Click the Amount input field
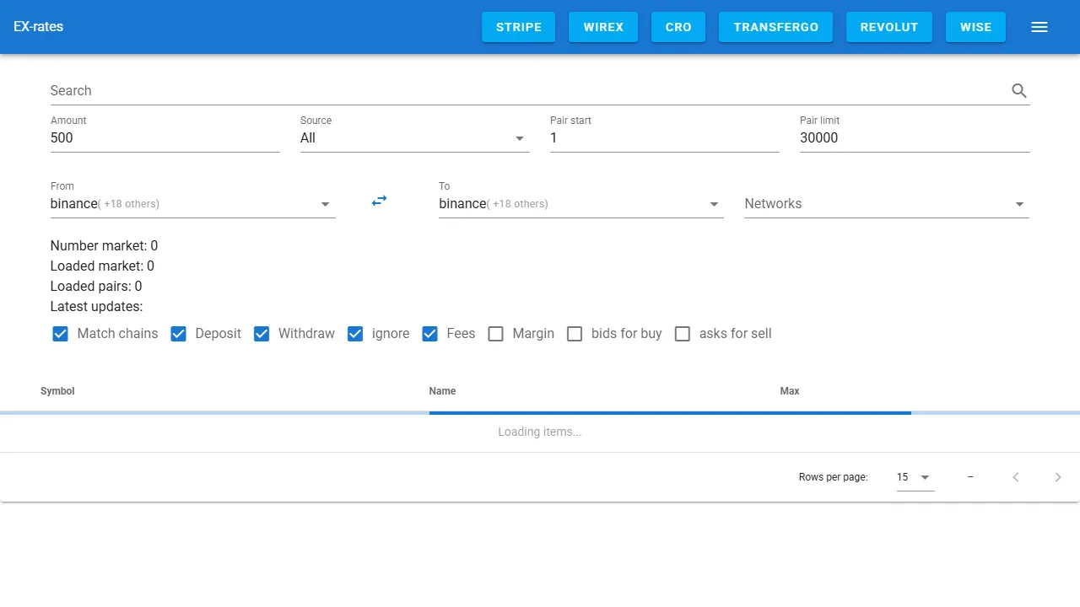This screenshot has height=607, width=1080. coord(165,137)
